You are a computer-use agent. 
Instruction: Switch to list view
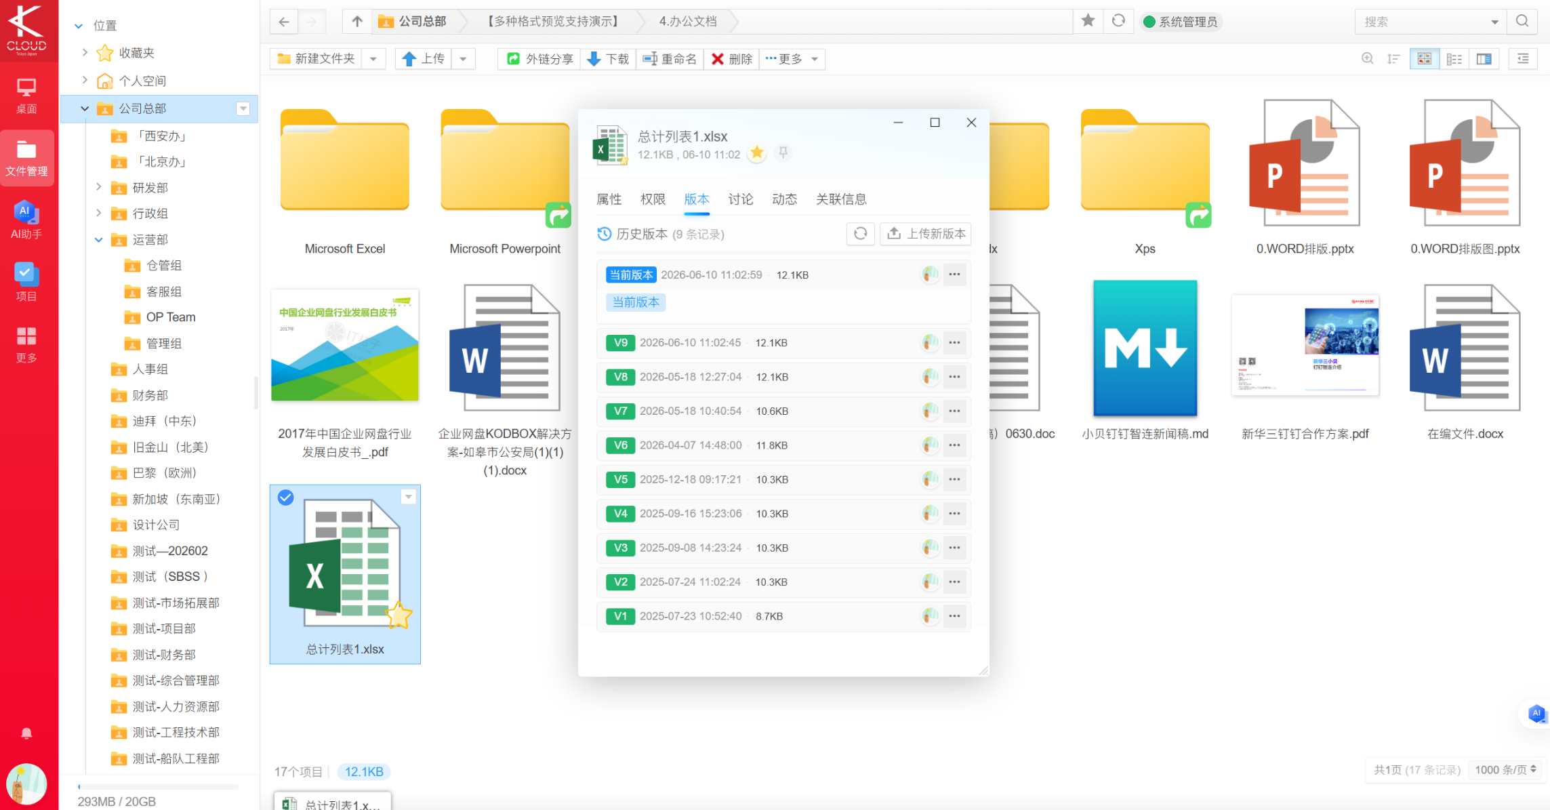pos(1454,59)
